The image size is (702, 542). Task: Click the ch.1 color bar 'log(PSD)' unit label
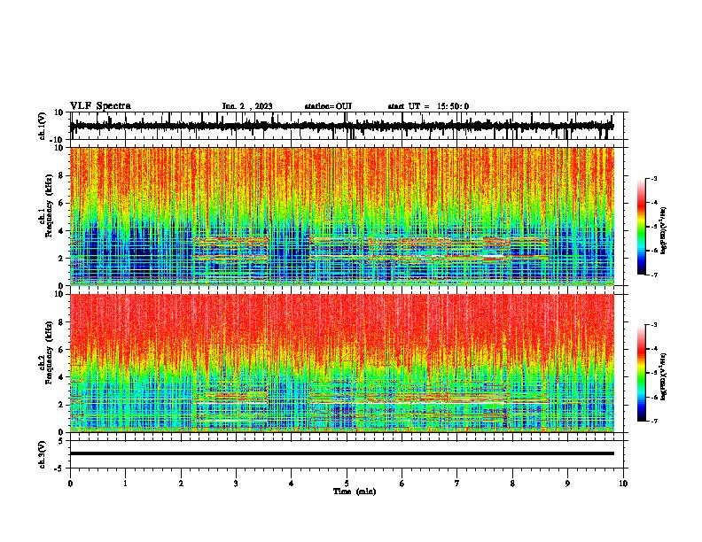point(664,231)
